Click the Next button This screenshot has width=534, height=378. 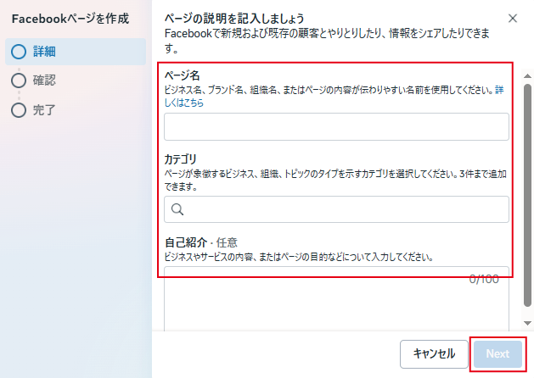pyautogui.click(x=497, y=353)
